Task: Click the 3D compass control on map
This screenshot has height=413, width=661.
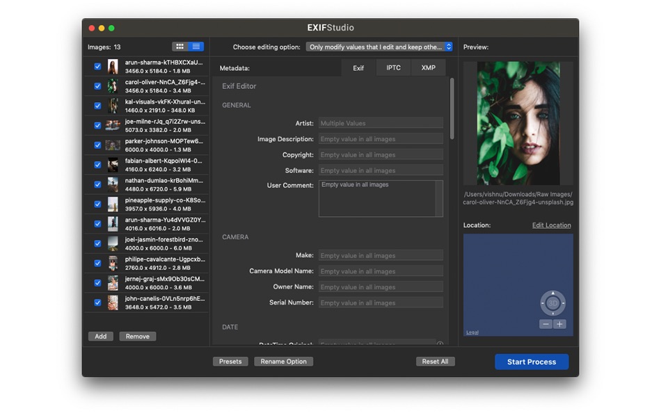Action: [552, 303]
